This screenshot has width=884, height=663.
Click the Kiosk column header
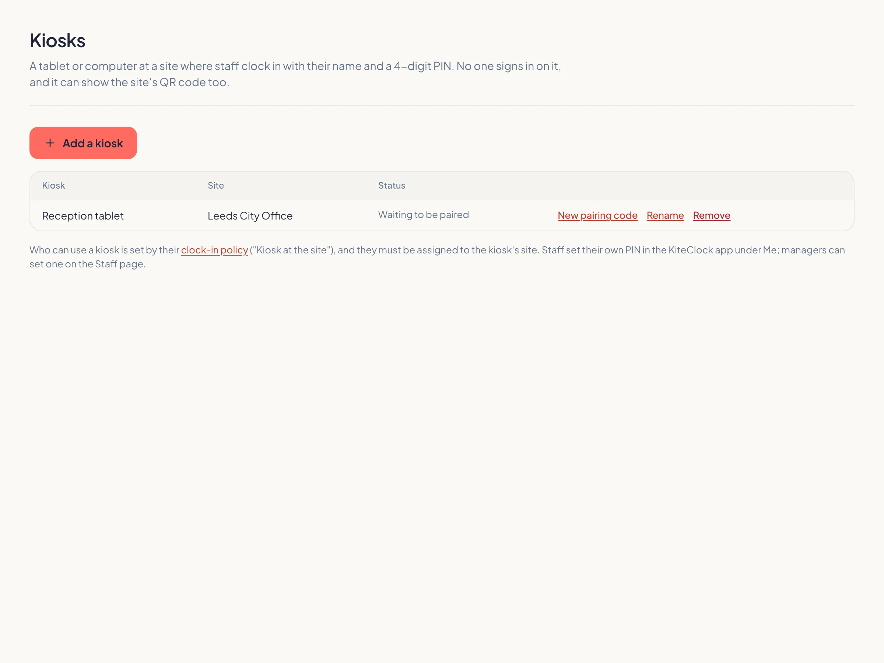coord(53,185)
